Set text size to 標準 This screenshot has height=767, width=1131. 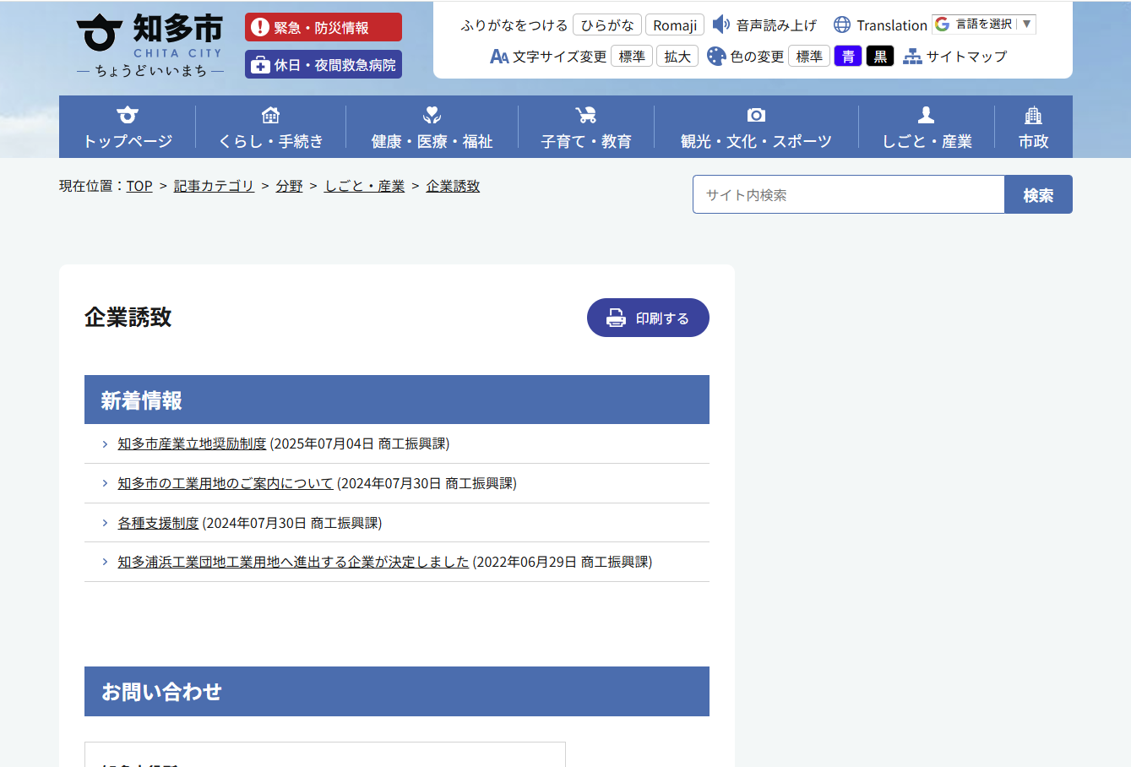click(632, 57)
